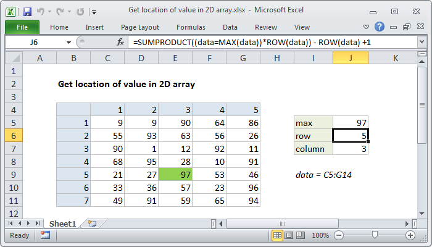This screenshot has width=432, height=247.
Task: Click the macro recording icon in status bar
Action: click(x=45, y=235)
